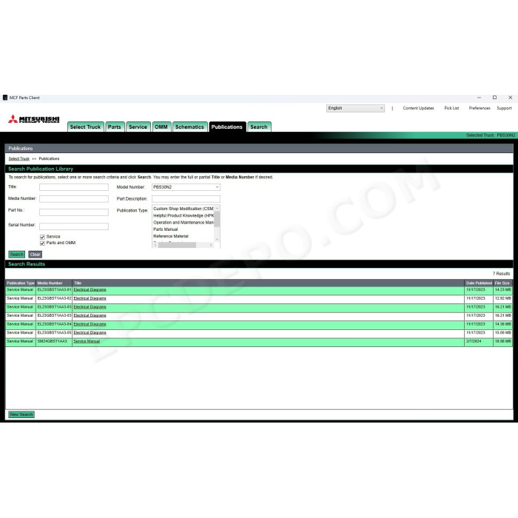The image size is (518, 518).
Task: Click the New Search button
Action: pos(21,414)
